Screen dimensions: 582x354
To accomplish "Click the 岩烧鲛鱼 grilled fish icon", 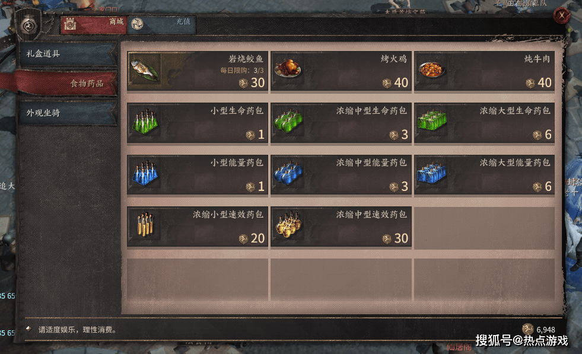I will pos(145,70).
